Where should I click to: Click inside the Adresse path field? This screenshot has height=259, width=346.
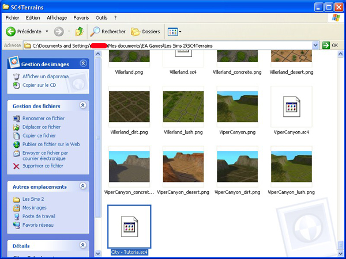[x=168, y=45]
